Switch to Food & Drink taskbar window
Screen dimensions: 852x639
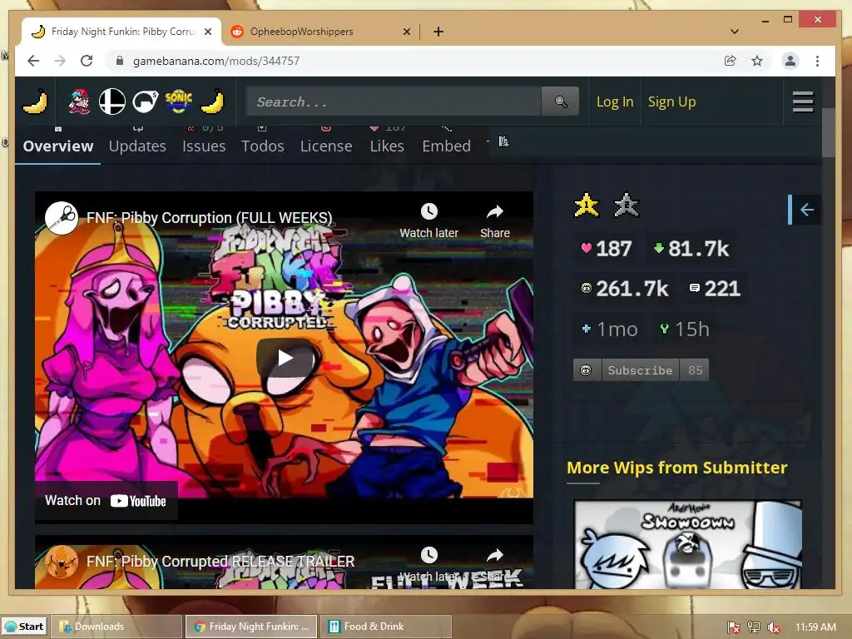[x=386, y=627]
